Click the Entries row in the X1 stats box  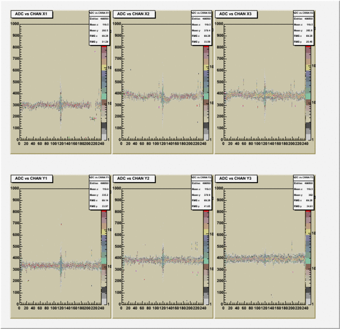99,19
